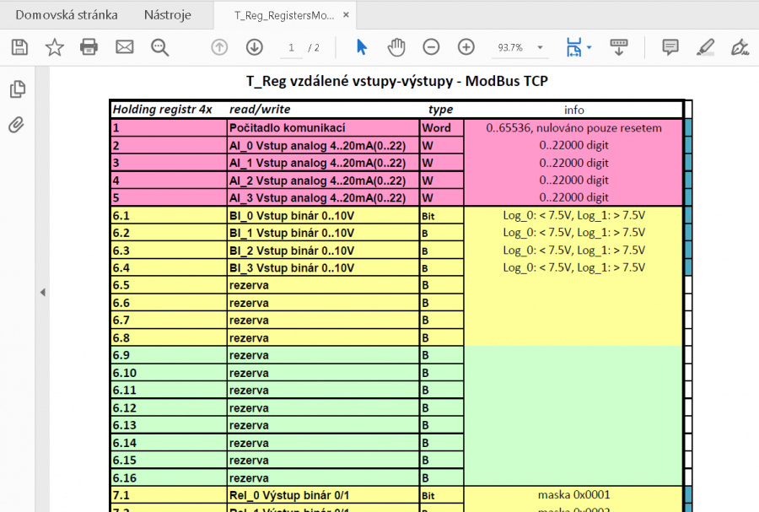The image size is (759, 512).
Task: Send the file by email envelope icon
Action: click(x=125, y=47)
